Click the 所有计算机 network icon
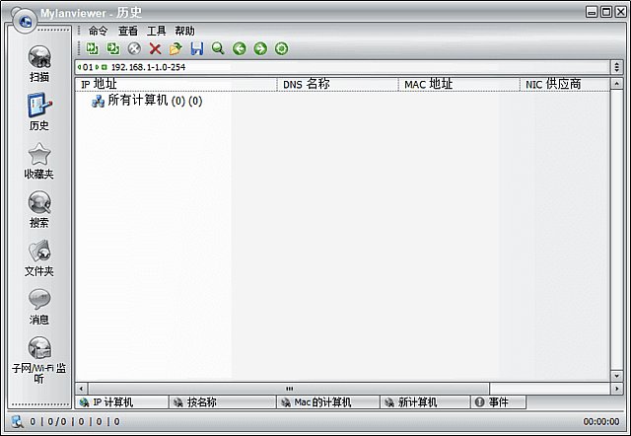The image size is (631, 436). point(98,101)
